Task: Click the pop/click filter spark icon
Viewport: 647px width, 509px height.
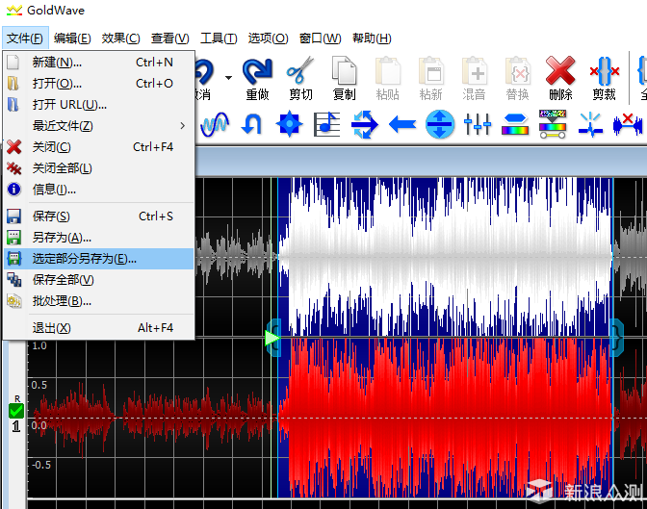Action: pos(590,124)
